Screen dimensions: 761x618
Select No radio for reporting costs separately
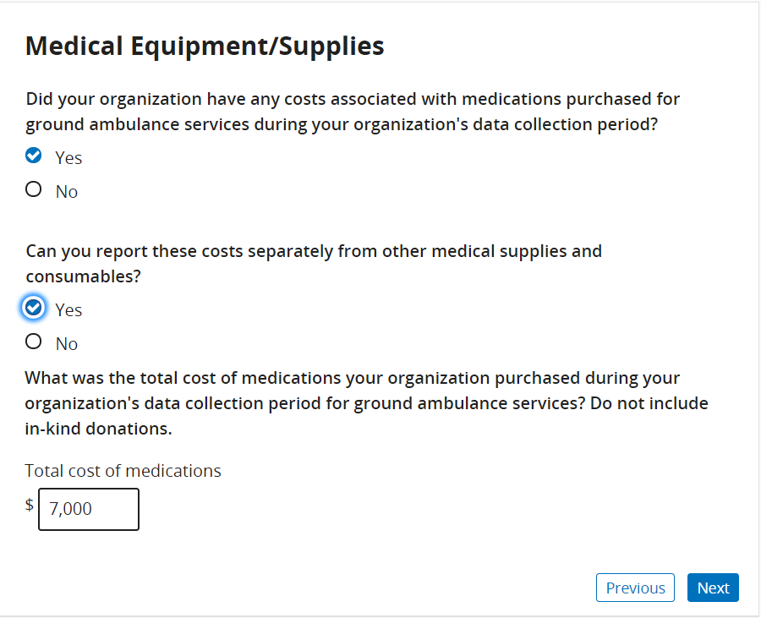[x=34, y=342]
